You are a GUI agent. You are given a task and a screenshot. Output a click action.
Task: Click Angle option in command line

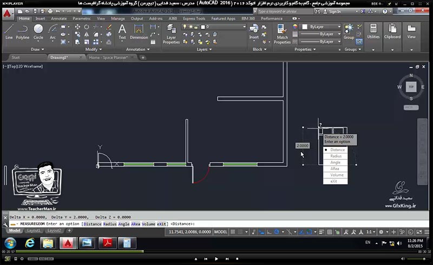click(124, 224)
